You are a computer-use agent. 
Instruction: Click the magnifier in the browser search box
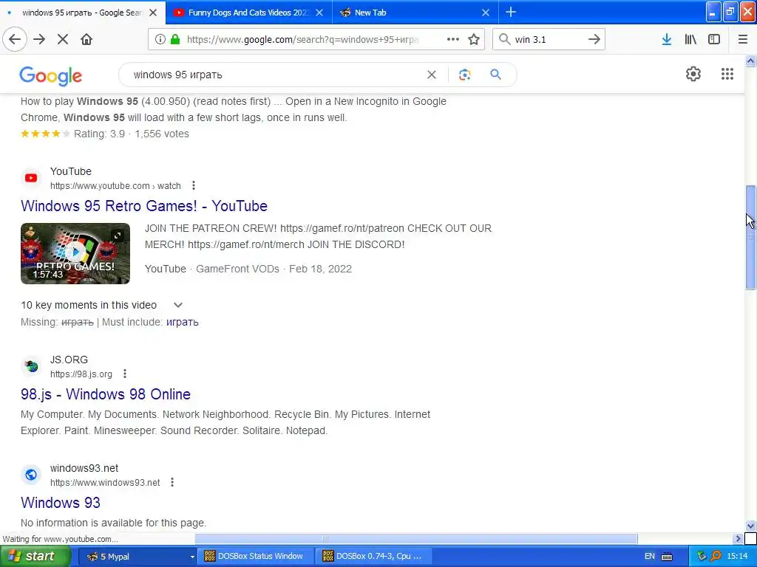504,40
